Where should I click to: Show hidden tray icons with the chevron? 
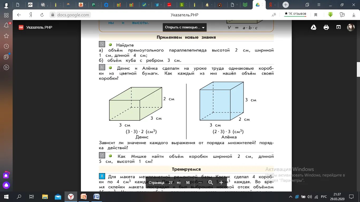click(291, 197)
